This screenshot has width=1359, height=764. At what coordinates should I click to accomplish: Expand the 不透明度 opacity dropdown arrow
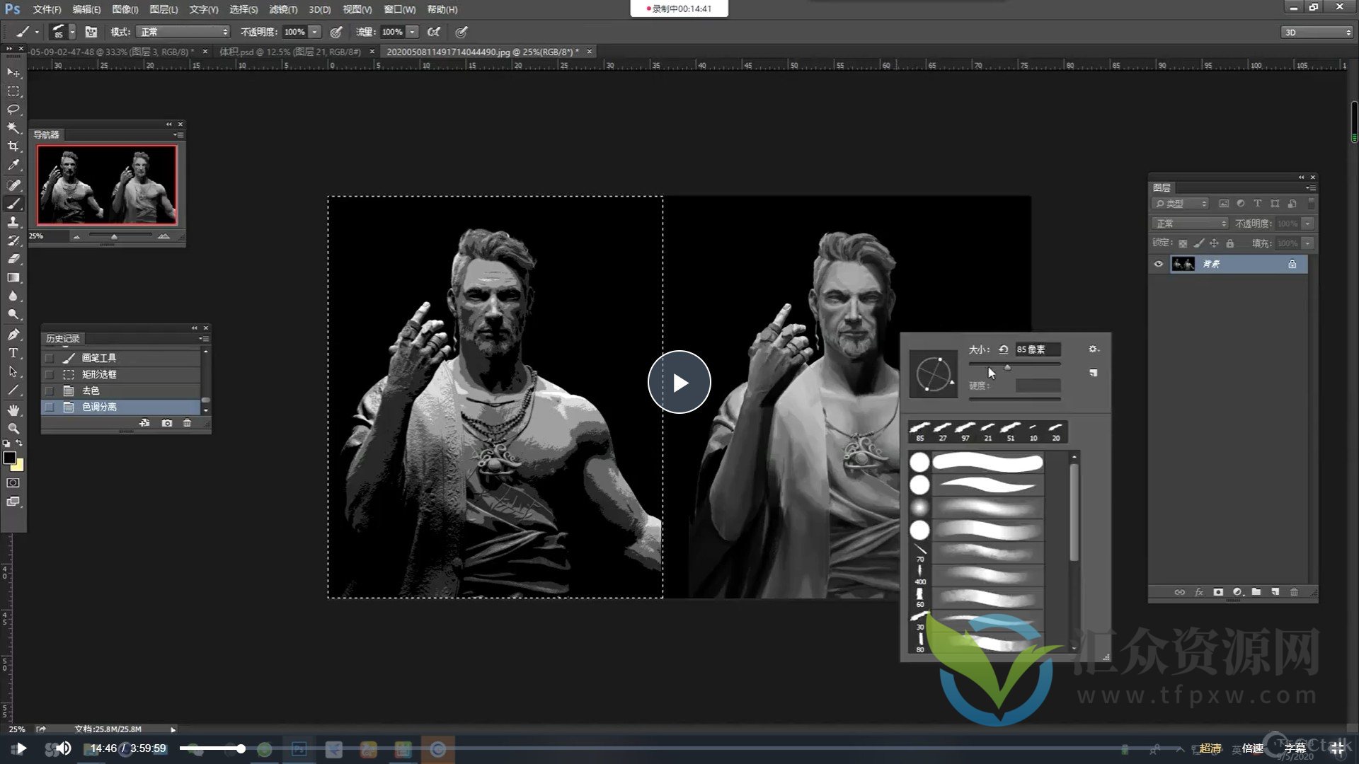[315, 32]
